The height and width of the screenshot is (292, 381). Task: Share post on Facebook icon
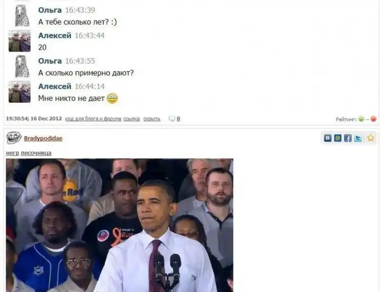348,138
